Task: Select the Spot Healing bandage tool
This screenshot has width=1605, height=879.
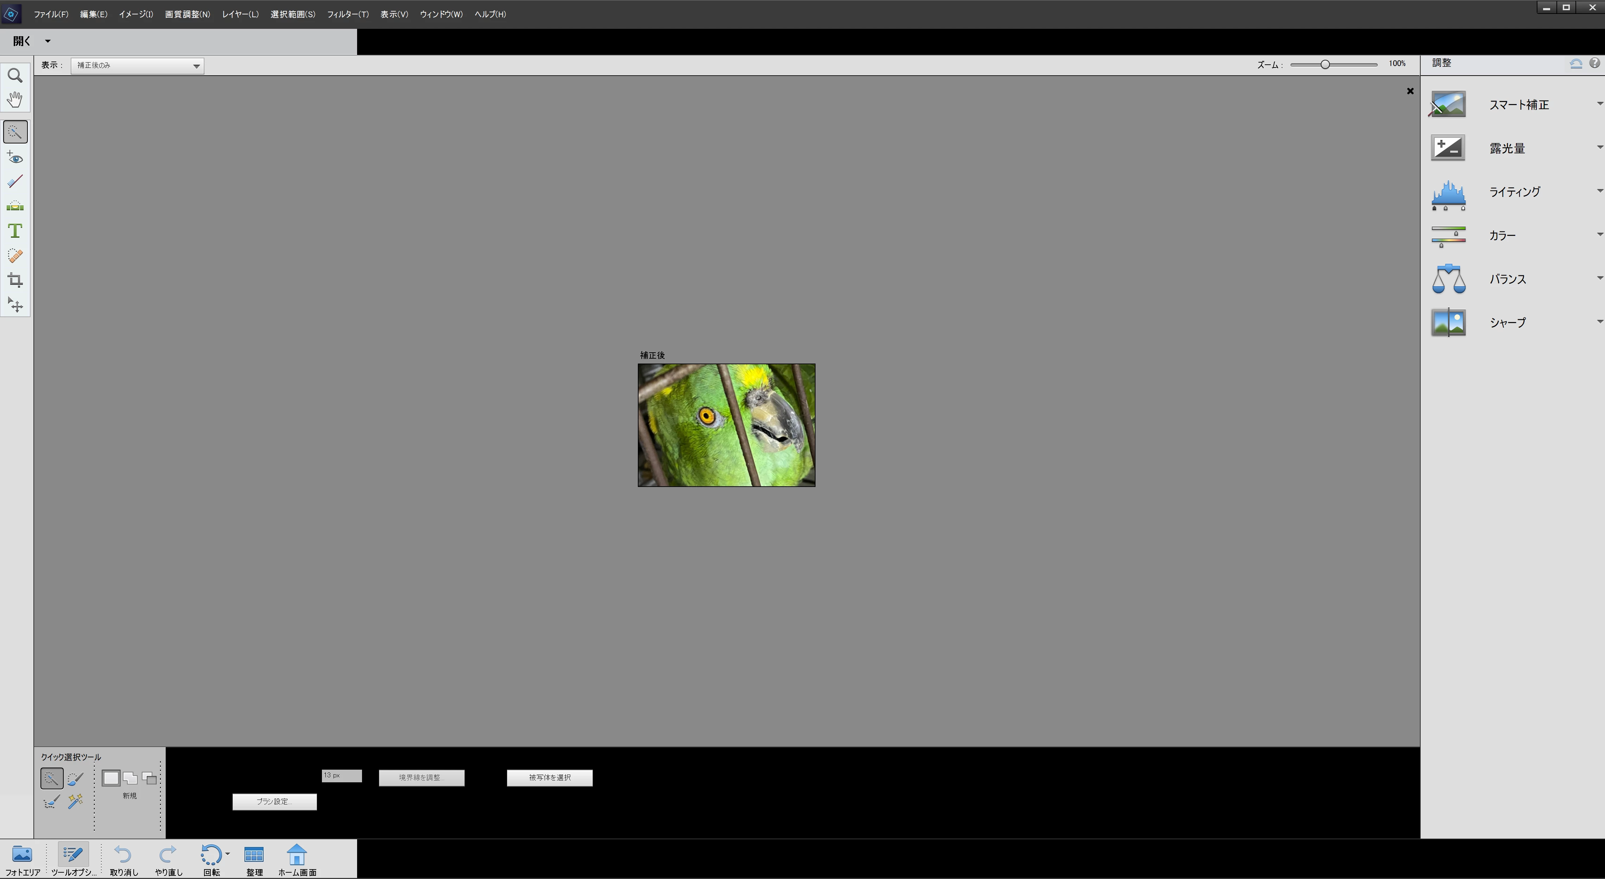Action: click(15, 256)
